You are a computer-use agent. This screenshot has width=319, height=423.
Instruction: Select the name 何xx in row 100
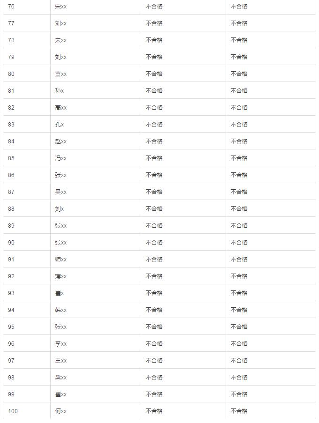tap(61, 411)
